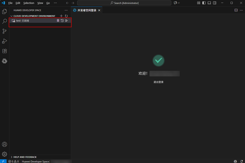Image resolution: width=245 pixels, height=163 pixels.
Task: Open the Copilot chat dropdown arrow
Action: (178, 3)
